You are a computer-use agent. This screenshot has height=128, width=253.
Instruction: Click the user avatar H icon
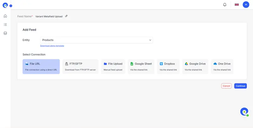click(246, 5)
